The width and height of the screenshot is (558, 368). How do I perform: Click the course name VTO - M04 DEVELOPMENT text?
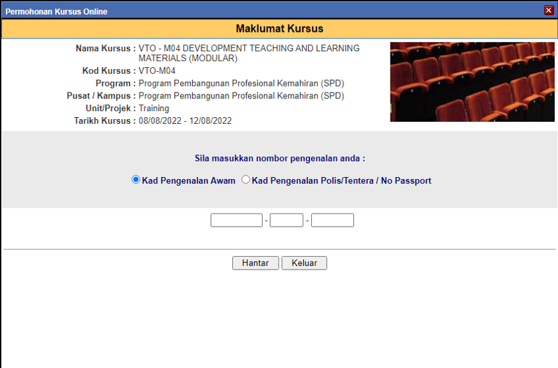pyautogui.click(x=249, y=53)
